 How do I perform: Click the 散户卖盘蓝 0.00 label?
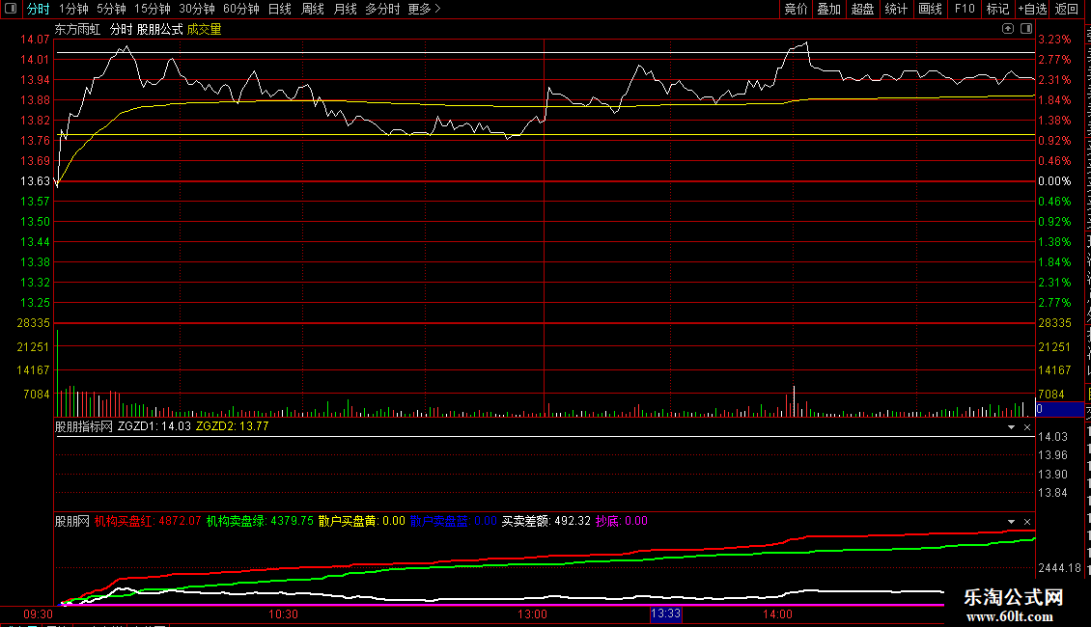tap(453, 521)
